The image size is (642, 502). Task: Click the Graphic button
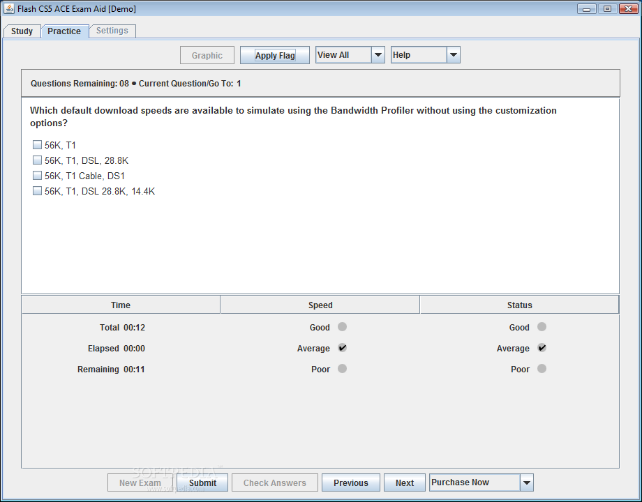tap(207, 55)
